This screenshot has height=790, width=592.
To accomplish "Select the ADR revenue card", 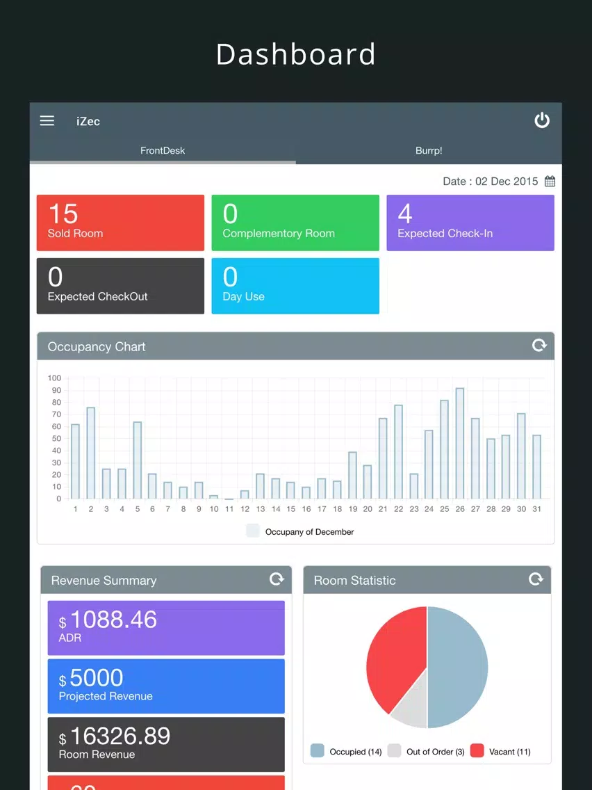I will coord(166,628).
